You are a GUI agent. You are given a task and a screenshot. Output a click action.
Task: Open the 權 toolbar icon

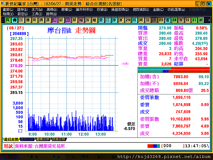coord(94,20)
